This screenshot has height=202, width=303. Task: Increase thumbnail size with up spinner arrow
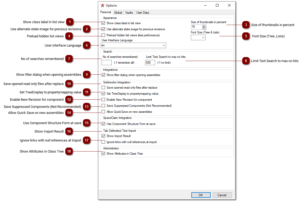tap(204, 26)
